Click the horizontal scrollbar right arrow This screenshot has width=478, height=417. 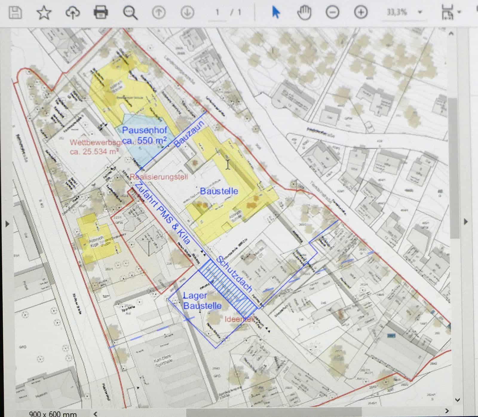[447, 412]
